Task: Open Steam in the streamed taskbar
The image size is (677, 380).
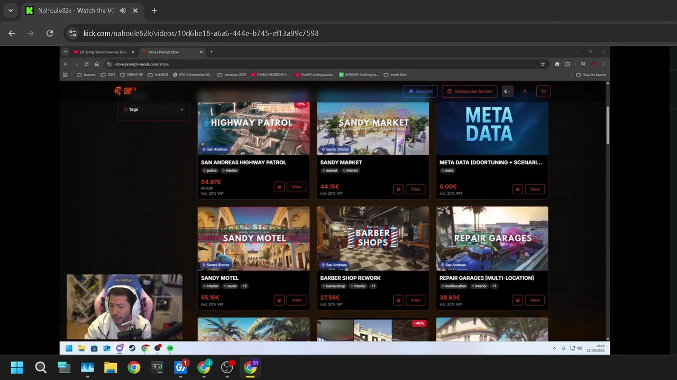Action: pos(132,348)
